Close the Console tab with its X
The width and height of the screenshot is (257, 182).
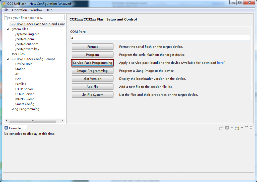(x=24, y=128)
